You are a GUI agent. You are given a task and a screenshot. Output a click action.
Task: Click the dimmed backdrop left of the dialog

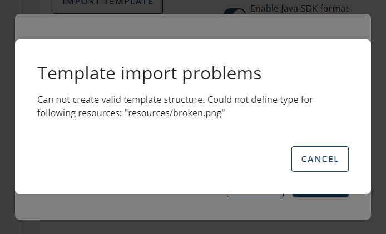pyautogui.click(x=7, y=117)
